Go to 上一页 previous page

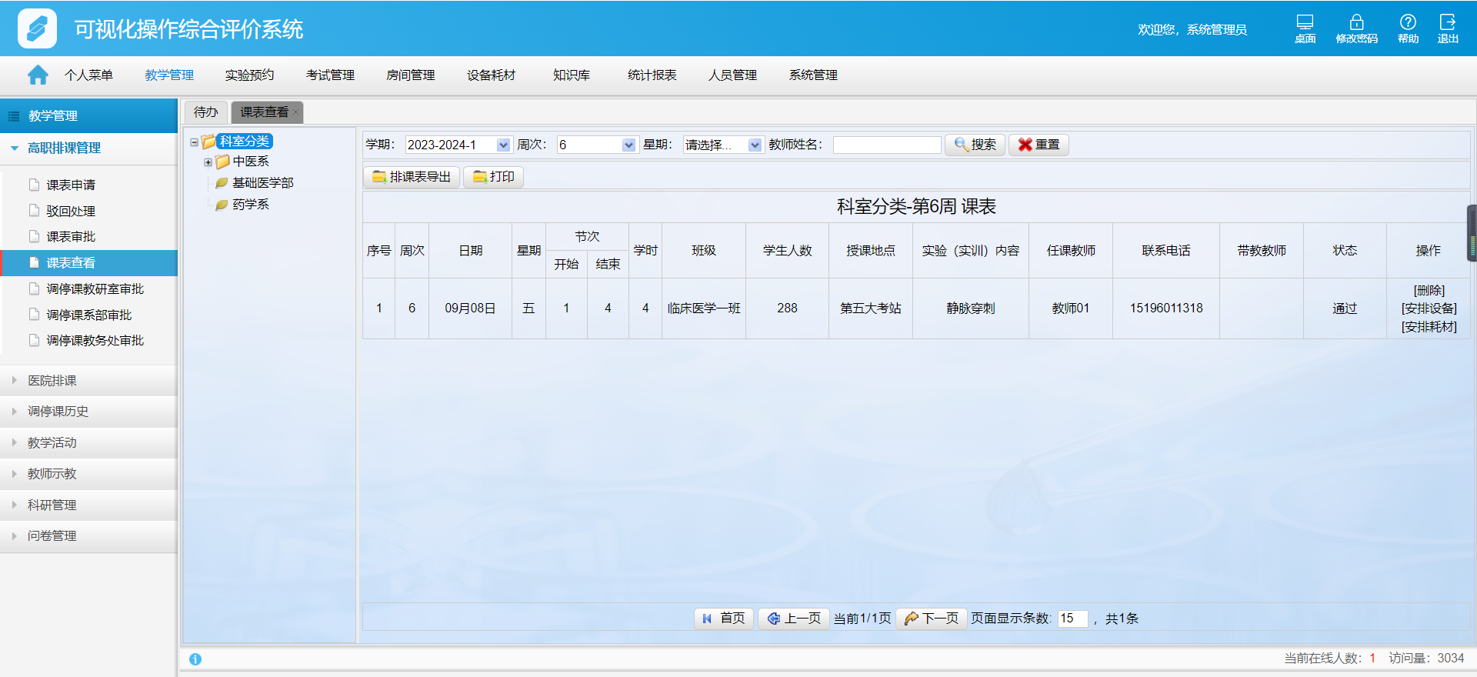(795, 619)
